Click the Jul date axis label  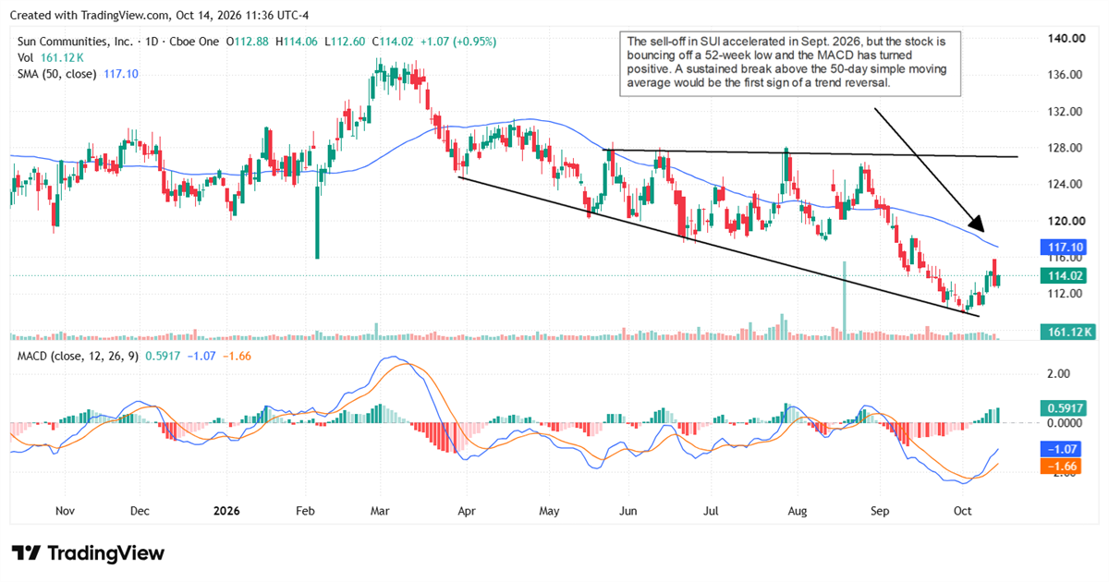[x=713, y=510]
